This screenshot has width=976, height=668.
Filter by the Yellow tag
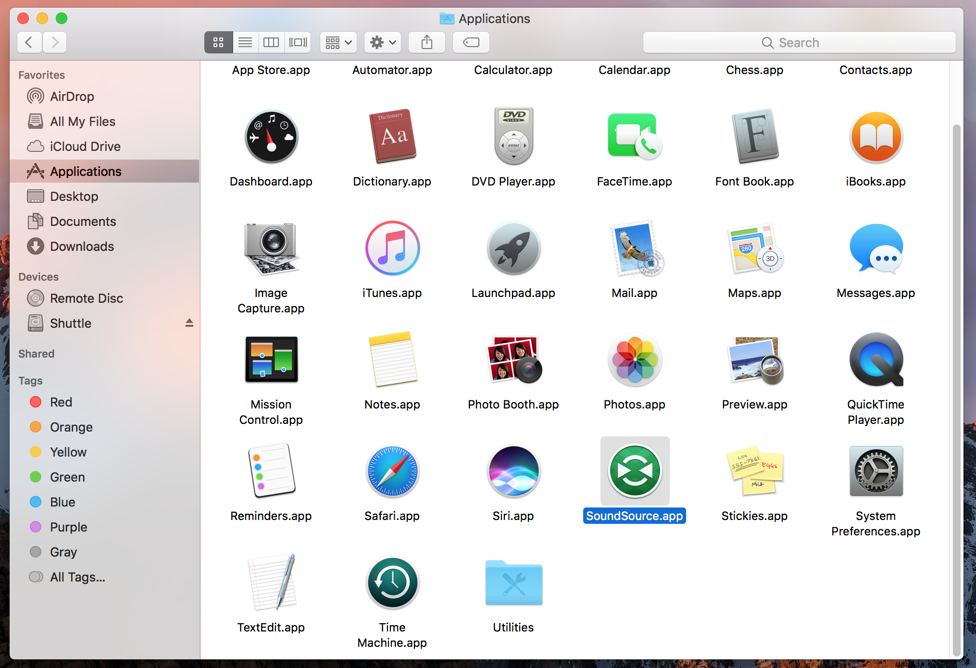(x=104, y=452)
